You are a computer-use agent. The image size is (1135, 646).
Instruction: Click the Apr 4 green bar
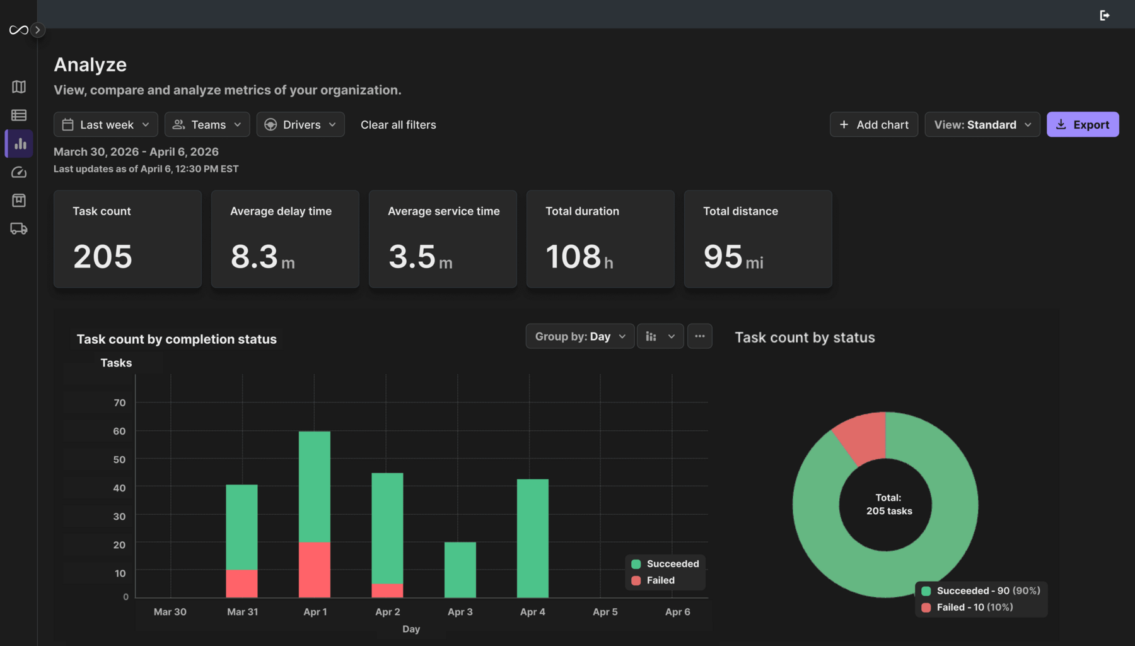pyautogui.click(x=533, y=538)
